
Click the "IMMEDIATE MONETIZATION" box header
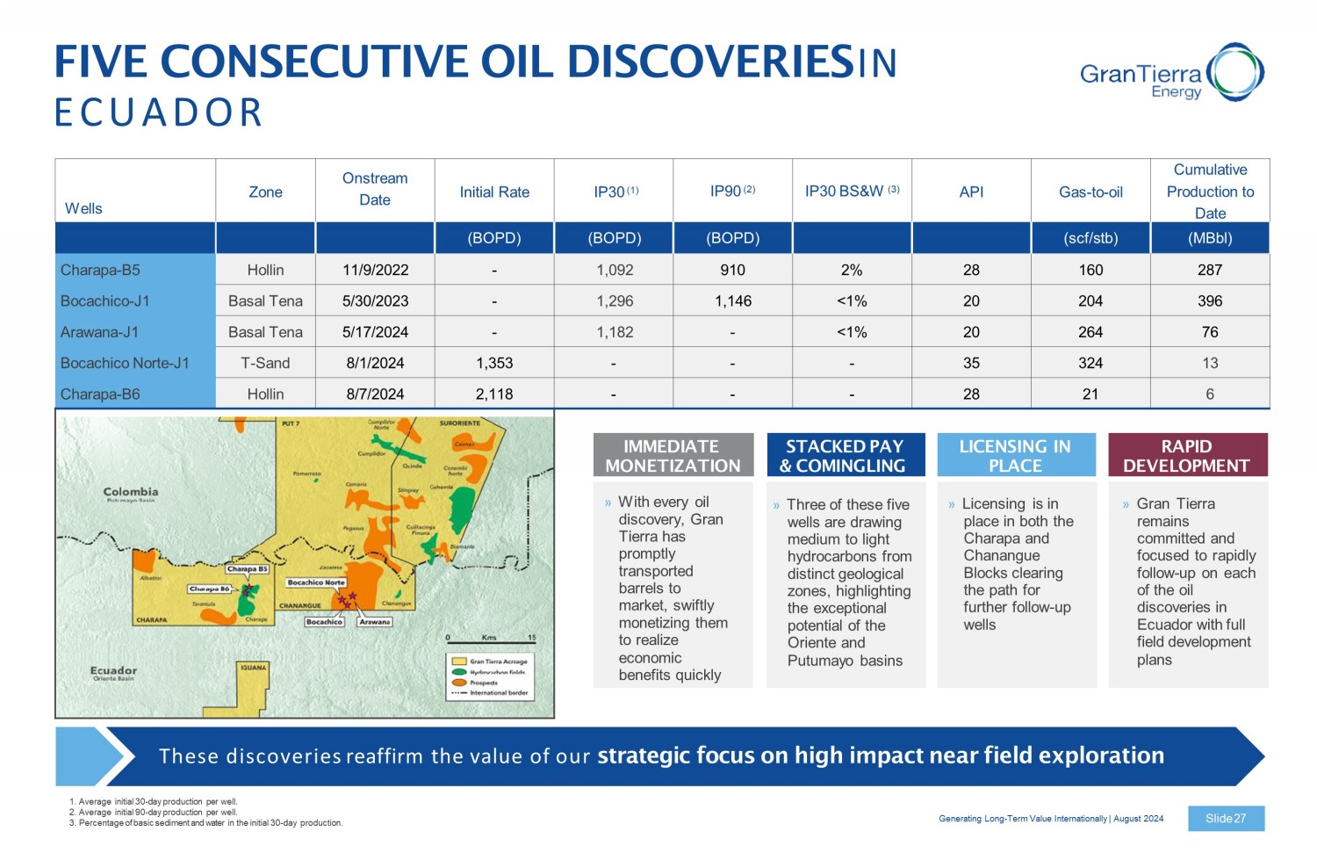point(673,455)
